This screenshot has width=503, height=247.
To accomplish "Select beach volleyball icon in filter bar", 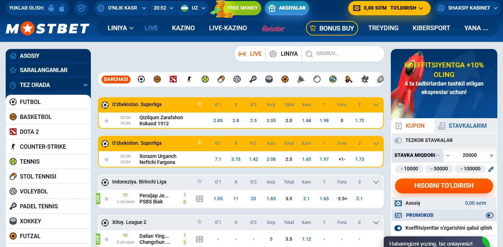I will pyautogui.click(x=333, y=79).
